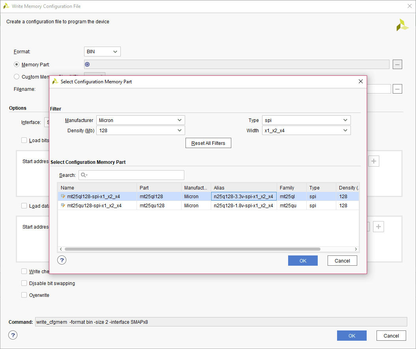Image resolution: width=416 pixels, height=349 pixels.
Task: Click the Memory Part browse ellipsis button
Action: pyautogui.click(x=397, y=64)
